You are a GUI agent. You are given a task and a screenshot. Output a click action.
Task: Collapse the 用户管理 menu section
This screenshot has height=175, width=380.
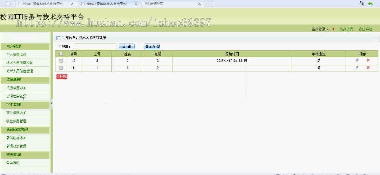(x=25, y=46)
